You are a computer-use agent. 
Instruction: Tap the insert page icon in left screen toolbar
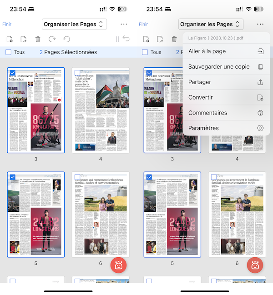[x=10, y=39]
